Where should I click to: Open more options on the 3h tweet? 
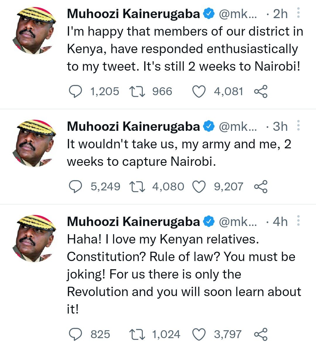(x=298, y=125)
